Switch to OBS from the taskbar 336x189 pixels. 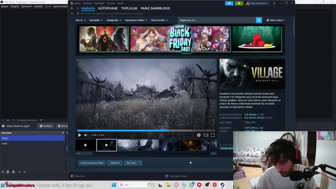pos(207,185)
